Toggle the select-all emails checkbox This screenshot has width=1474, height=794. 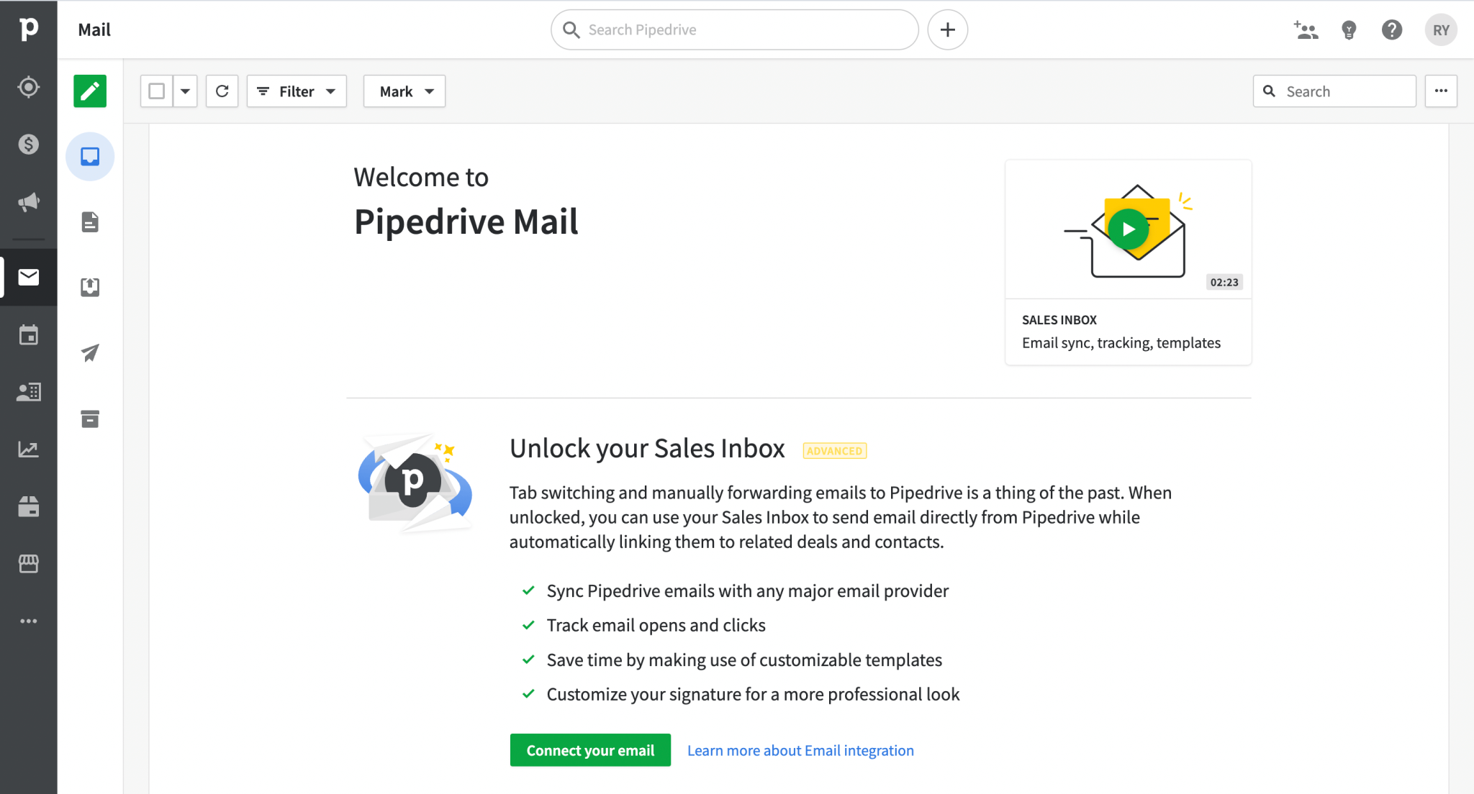pos(155,91)
